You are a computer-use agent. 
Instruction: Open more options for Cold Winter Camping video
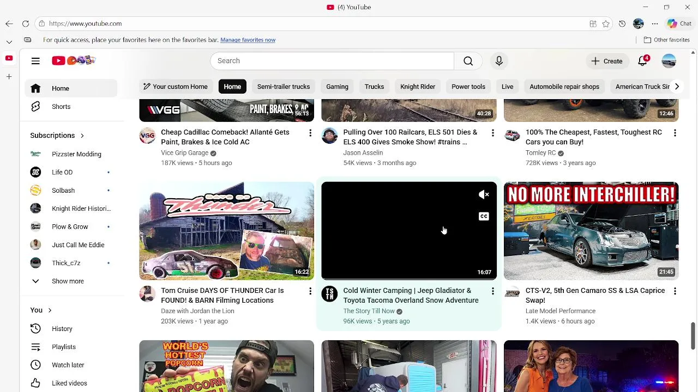(492, 291)
